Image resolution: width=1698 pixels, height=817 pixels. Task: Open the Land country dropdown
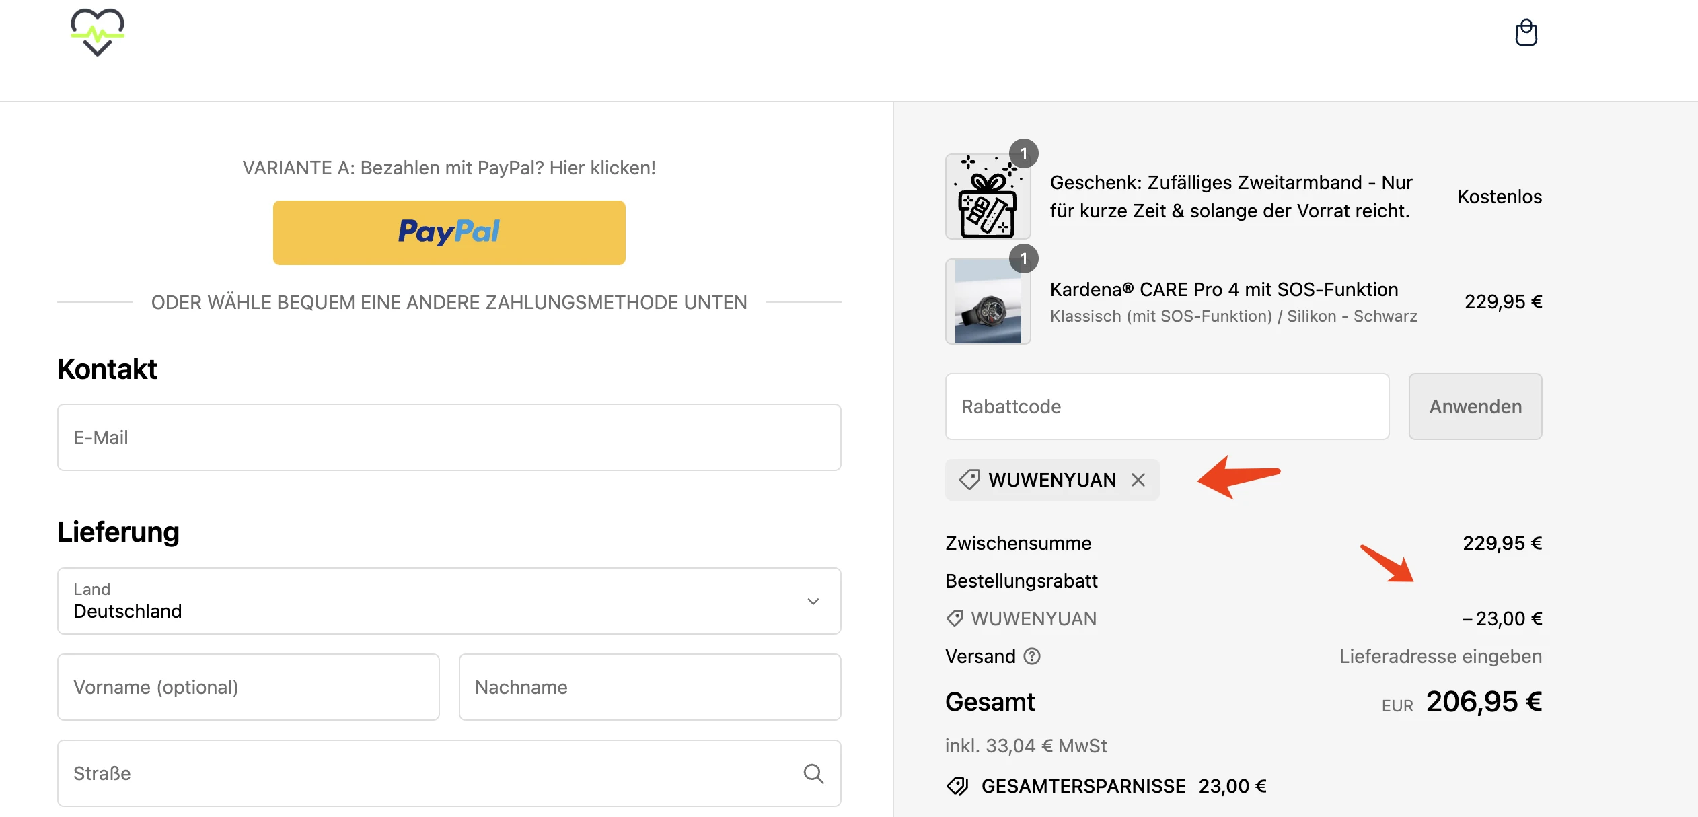(449, 601)
